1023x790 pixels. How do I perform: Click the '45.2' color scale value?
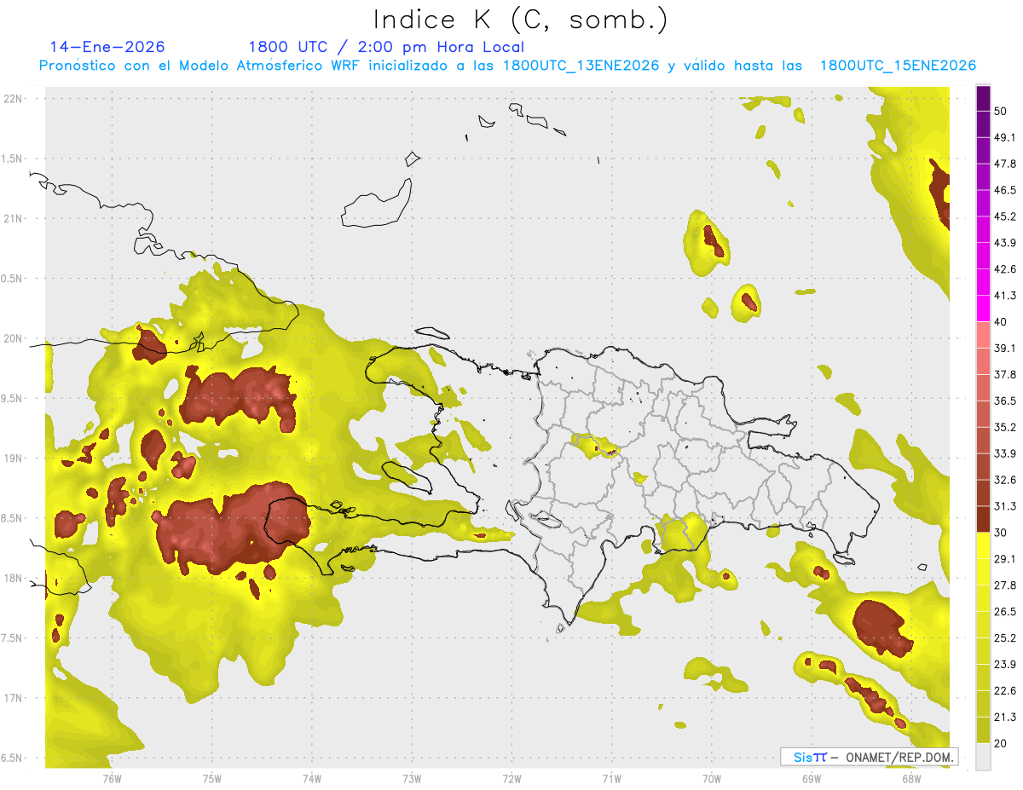point(1005,216)
